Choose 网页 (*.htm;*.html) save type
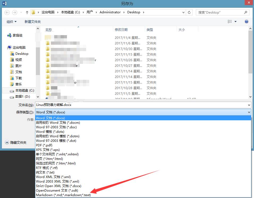 click(x=143, y=159)
